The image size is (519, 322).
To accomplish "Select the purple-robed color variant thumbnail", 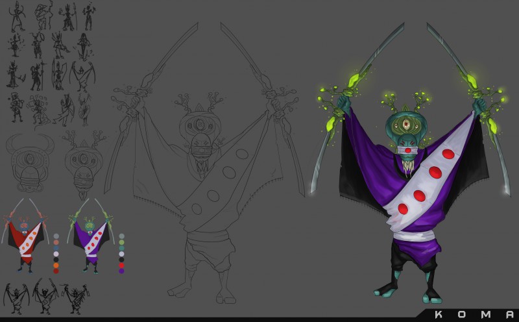I will click(x=91, y=236).
